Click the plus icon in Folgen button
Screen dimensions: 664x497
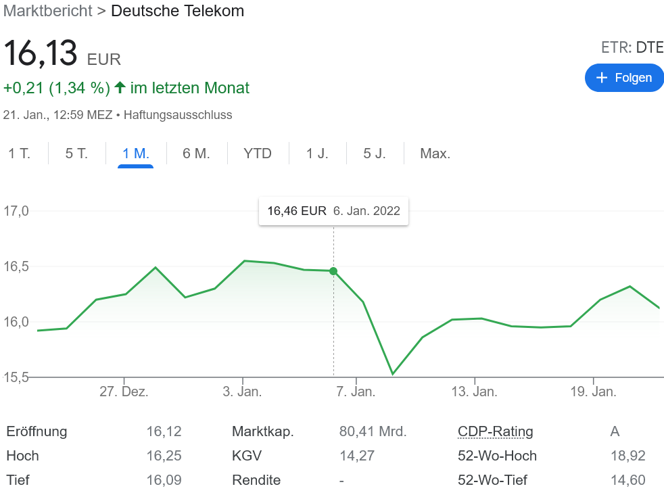coord(602,78)
